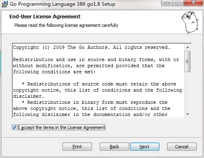The height and width of the screenshot is (158, 204).
Task: Go Back to the previous step
Action: pos(114,147)
